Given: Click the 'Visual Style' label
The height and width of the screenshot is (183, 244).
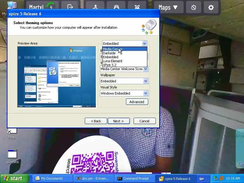Looking at the screenshot, I should [x=109, y=87].
